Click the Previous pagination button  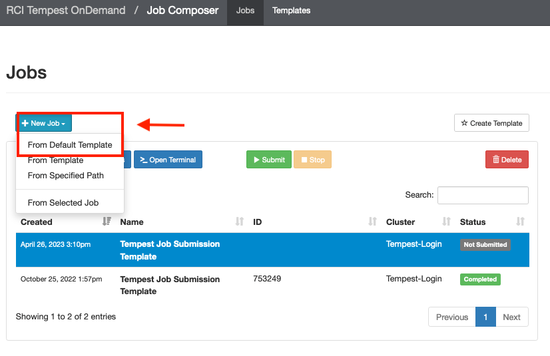click(x=451, y=317)
